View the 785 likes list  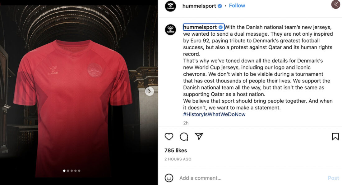[x=176, y=150]
